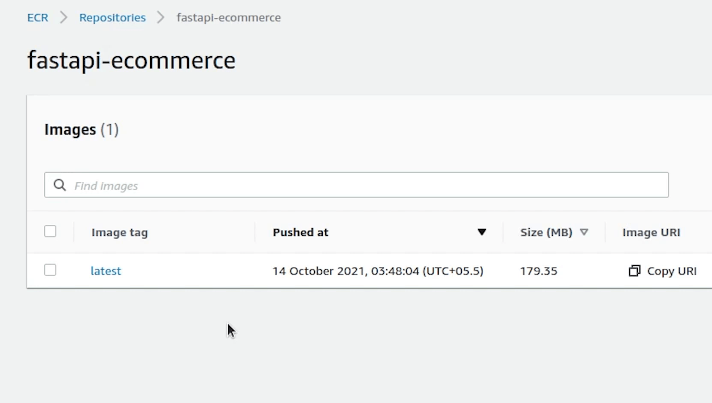Open the latest image tag link
This screenshot has width=712, height=403.
coord(106,271)
